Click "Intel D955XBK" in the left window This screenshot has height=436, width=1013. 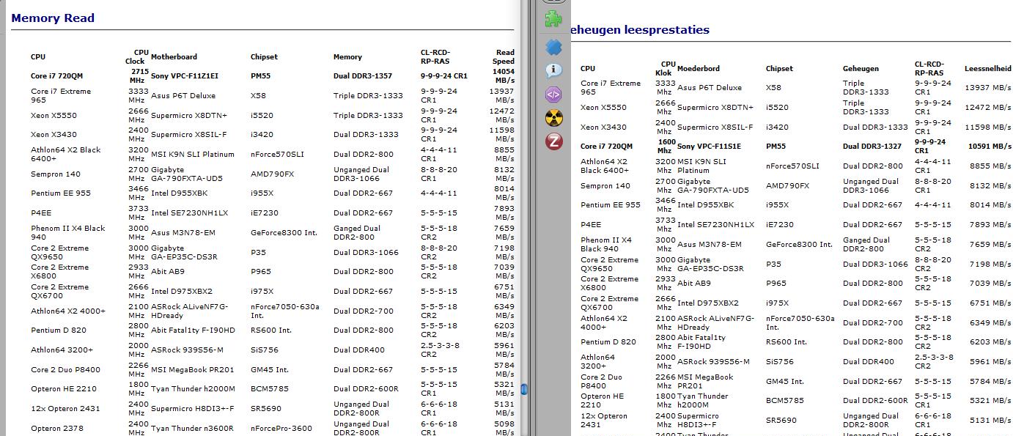tap(180, 193)
